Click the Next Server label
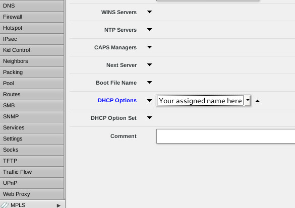 [122, 65]
